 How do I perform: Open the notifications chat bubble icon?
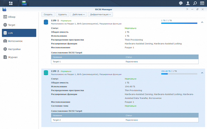[181, 3]
